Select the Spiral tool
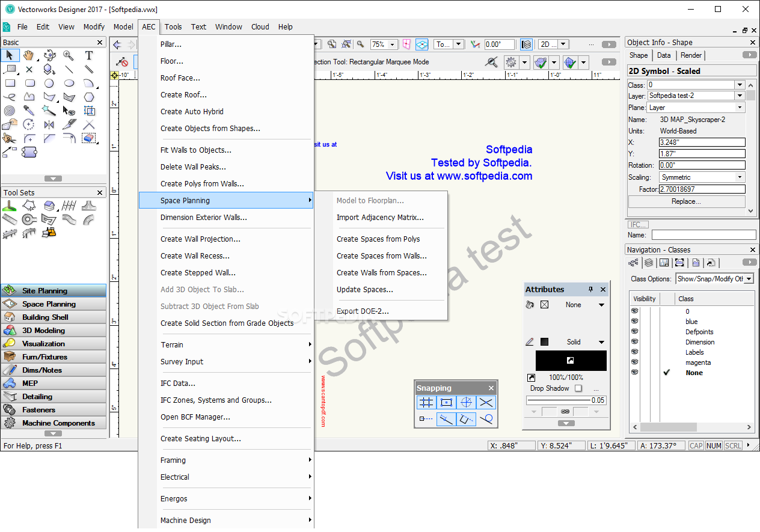The image size is (760, 532). click(10, 111)
